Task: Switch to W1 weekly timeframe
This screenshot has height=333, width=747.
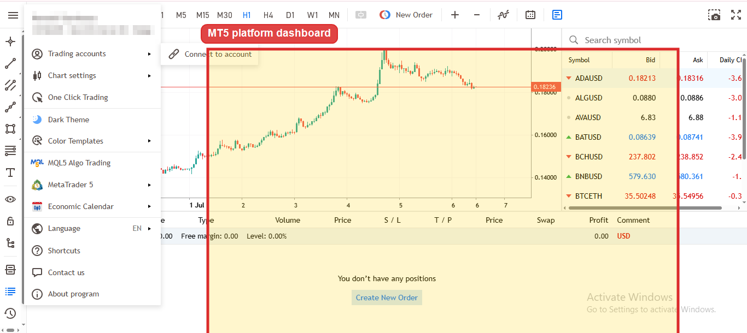Action: point(312,15)
